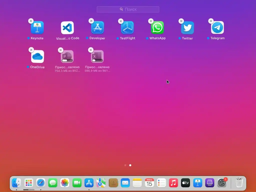256x192 pixels.
Task: Open Safari from the Dock
Action: (x=41, y=183)
